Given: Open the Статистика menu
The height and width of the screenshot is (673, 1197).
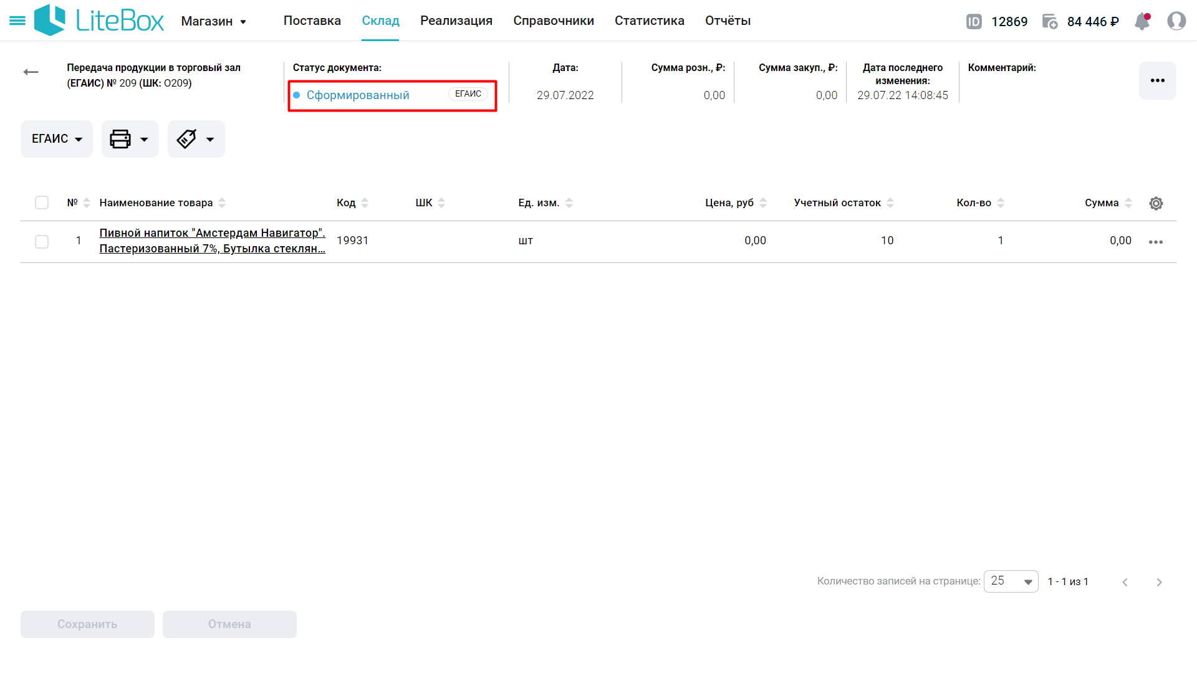Looking at the screenshot, I should 650,21.
